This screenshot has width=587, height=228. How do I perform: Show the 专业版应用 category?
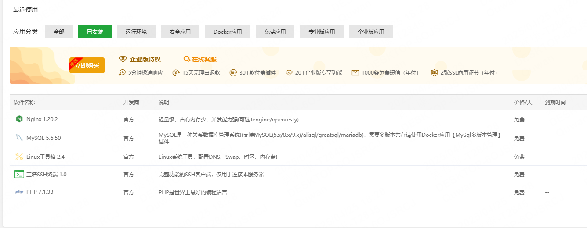322,32
